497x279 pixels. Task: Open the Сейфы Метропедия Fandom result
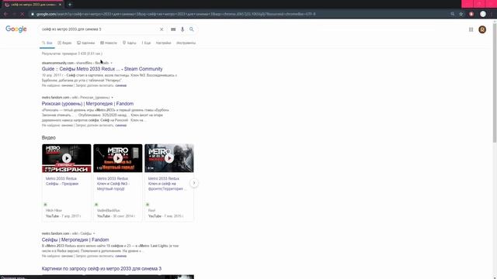75,239
